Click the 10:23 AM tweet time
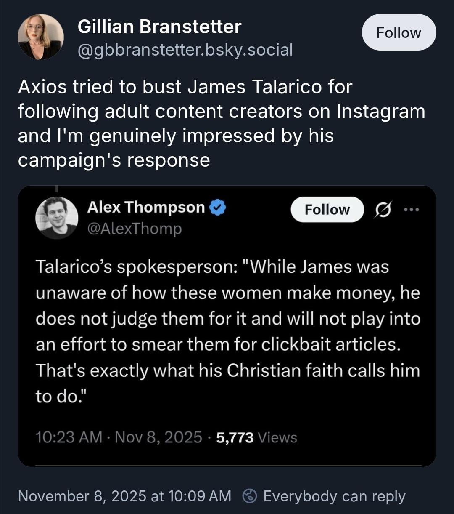 (69, 437)
